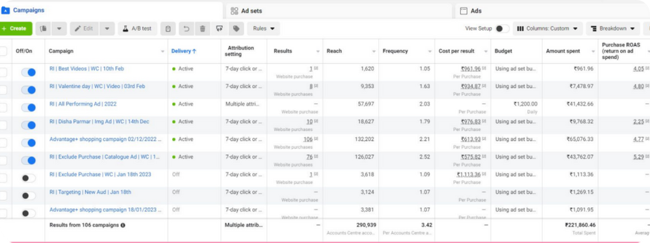Viewport: 650px width, 243px height.
Task: Expand the Columns: Custom dropdown
Action: click(x=547, y=29)
